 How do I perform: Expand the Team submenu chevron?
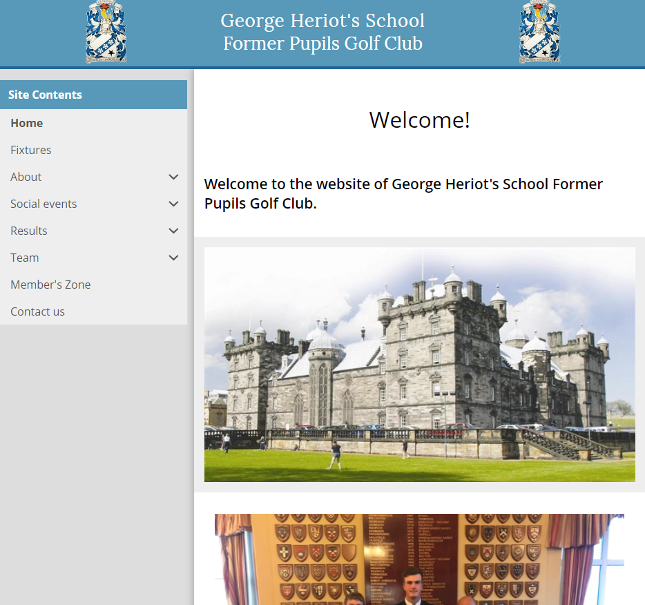(x=173, y=258)
